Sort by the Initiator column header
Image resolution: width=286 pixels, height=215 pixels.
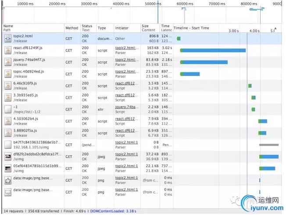pyautogui.click(x=127, y=28)
